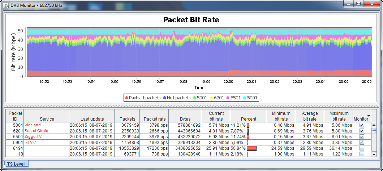Click the scrollbar up arrow in table
The width and height of the screenshot is (383, 171).
click(374, 125)
